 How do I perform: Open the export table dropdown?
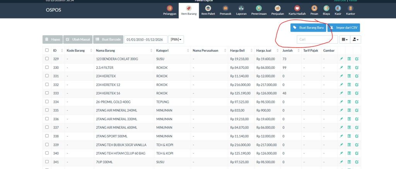tap(355, 39)
